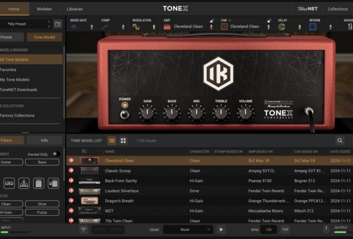Click IK logo on Classic Scoop row
Viewport: 353px width, 239px height.
coord(71,170)
